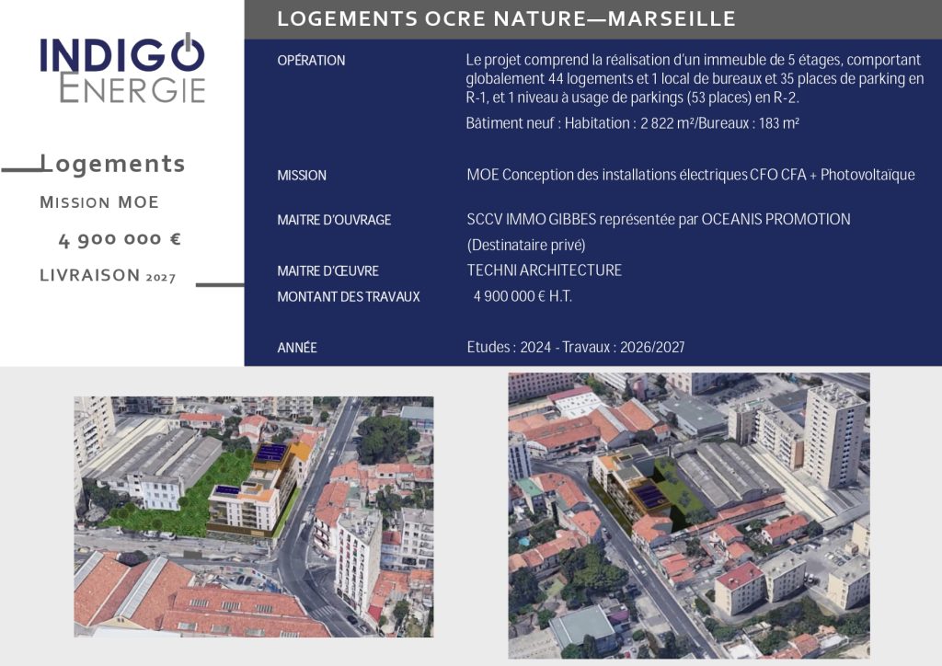Select the sidebar "4 900 000 €" figure
The image size is (942, 666).
tap(120, 239)
